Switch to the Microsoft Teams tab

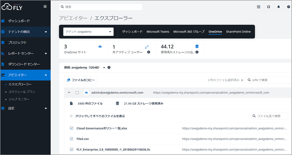158,32
